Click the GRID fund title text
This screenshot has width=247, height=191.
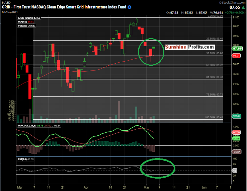pos(64,7)
